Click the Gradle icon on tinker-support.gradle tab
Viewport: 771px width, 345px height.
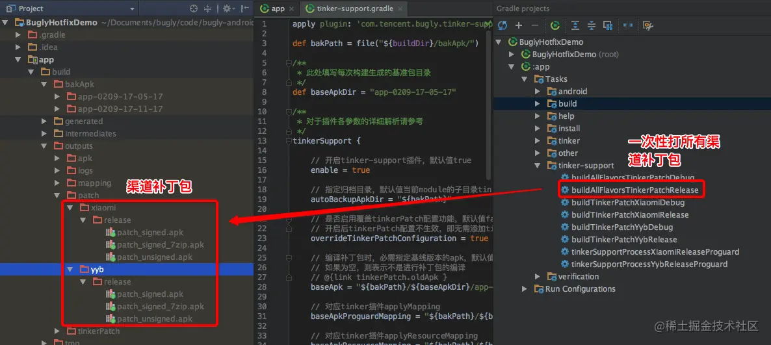pos(310,8)
